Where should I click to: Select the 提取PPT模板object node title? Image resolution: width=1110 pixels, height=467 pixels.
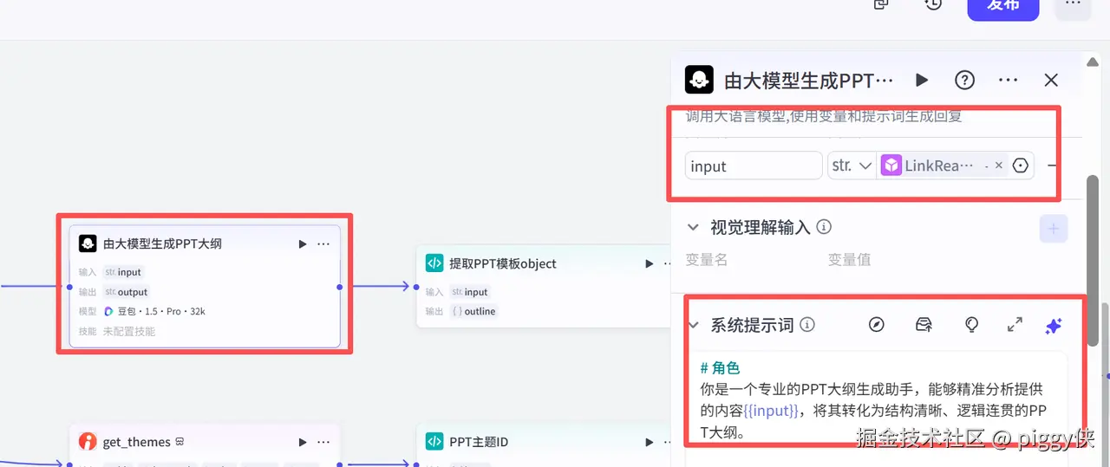coord(503,263)
